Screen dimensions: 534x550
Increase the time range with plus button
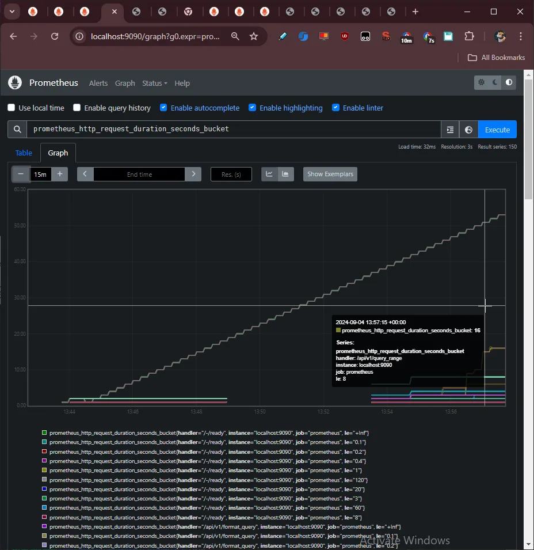tap(59, 174)
